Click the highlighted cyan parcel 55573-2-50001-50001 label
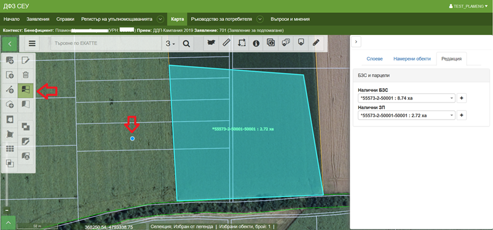 pos(243,129)
